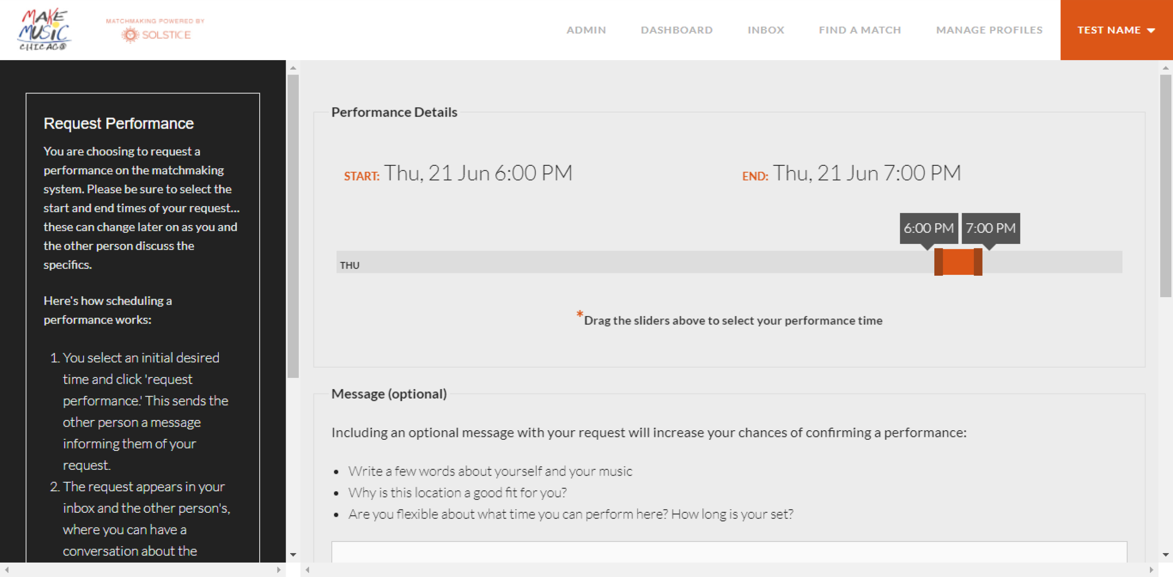The width and height of the screenshot is (1173, 577).
Task: Click the main page scroll down arrow
Action: coord(1165,554)
